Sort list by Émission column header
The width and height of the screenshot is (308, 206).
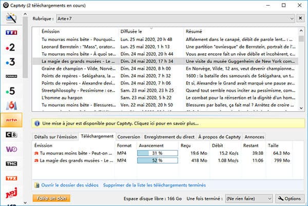[50, 31]
